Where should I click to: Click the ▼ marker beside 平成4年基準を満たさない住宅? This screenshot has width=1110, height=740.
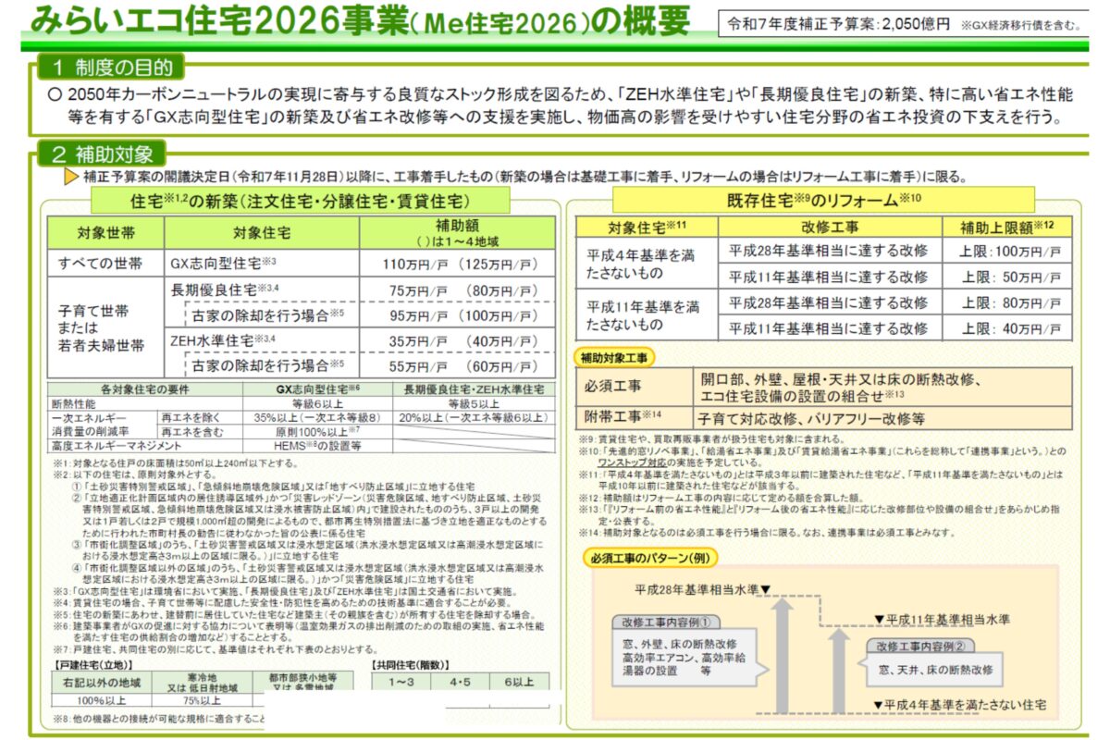point(880,706)
